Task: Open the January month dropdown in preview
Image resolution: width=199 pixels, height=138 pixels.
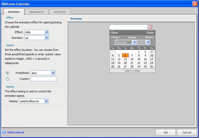Action: 126,42
